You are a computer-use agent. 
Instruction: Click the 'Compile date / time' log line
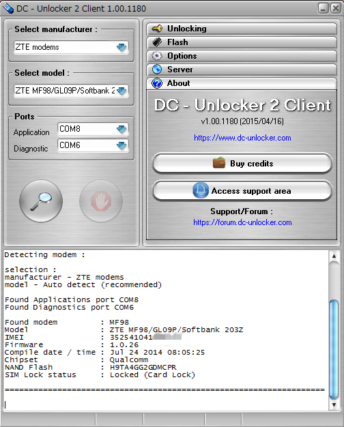[104, 353]
